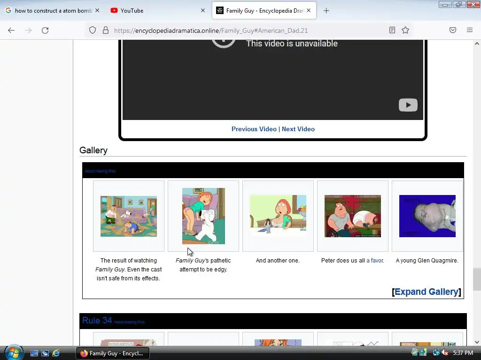Click the Expand Gallery link
The height and width of the screenshot is (360, 481).
coord(427,292)
